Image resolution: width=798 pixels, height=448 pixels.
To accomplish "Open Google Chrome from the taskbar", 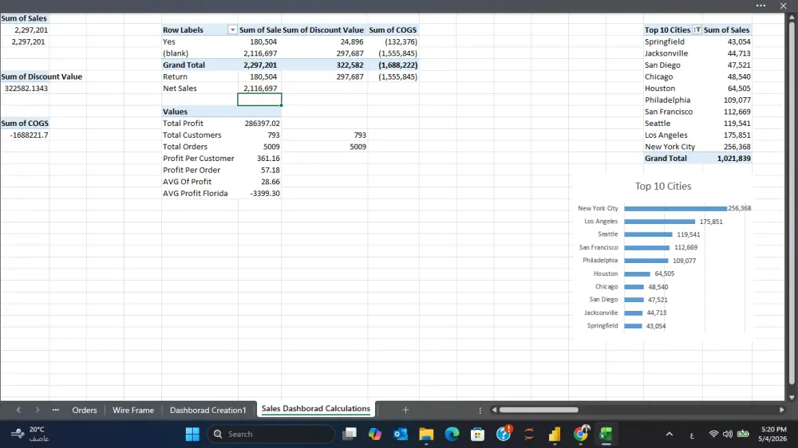I will (x=580, y=434).
